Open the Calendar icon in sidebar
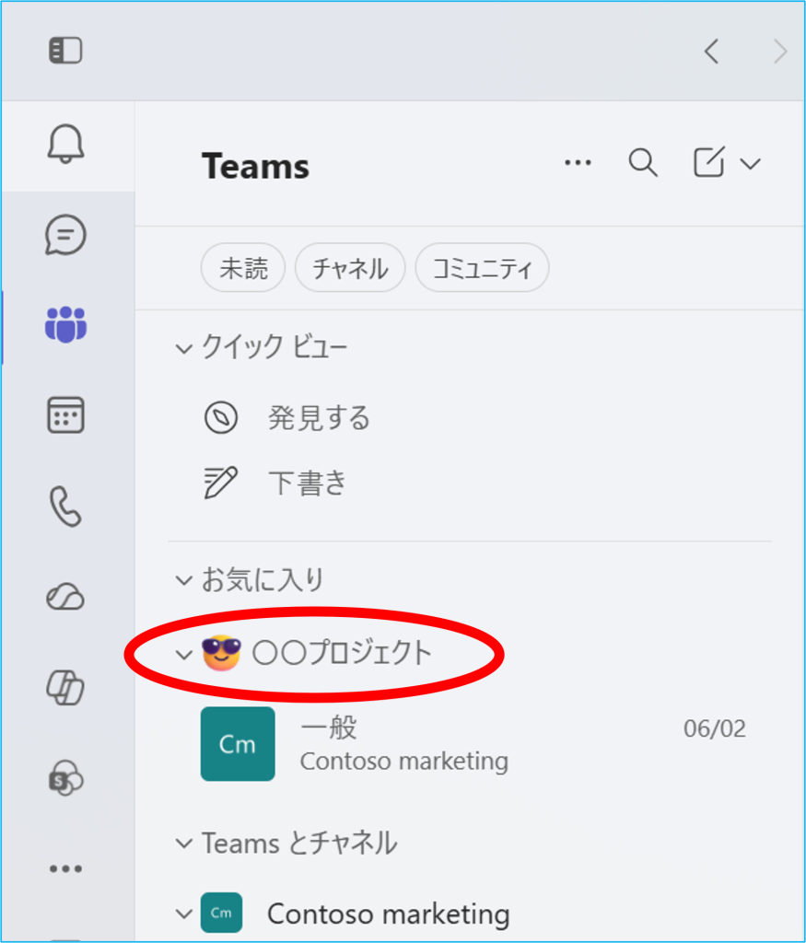806x943 pixels. 65,415
